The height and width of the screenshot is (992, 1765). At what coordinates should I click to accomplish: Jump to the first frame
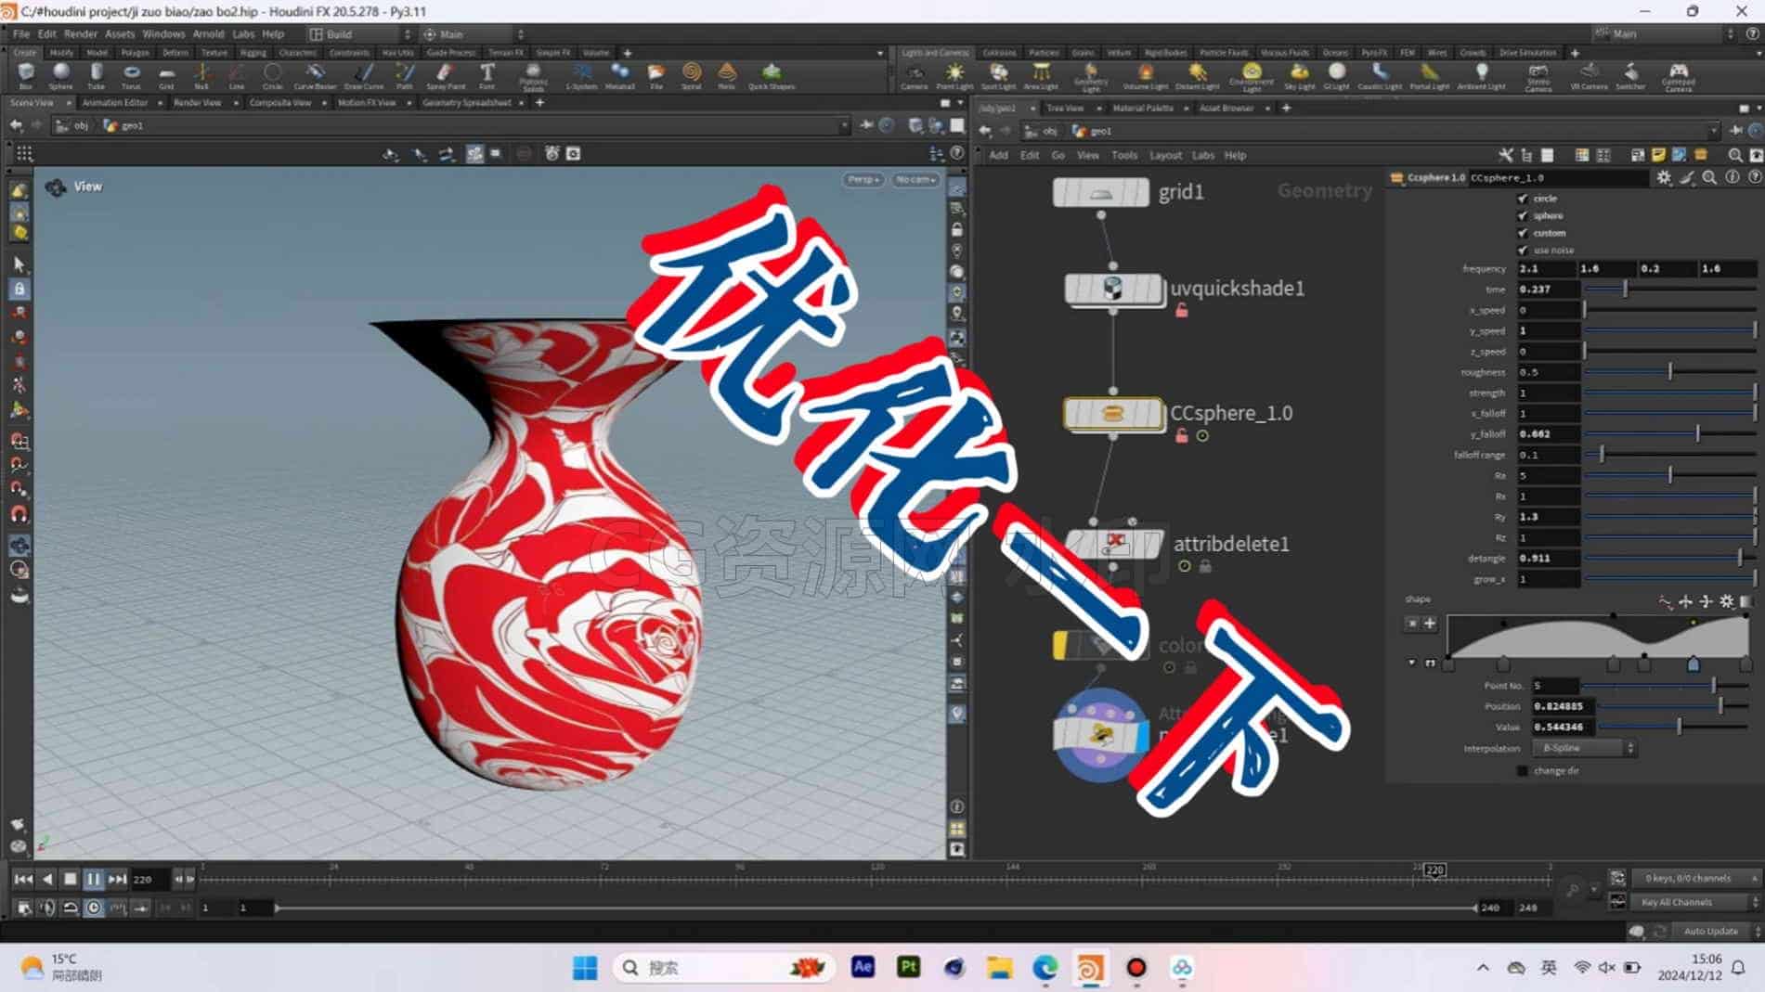(x=23, y=879)
